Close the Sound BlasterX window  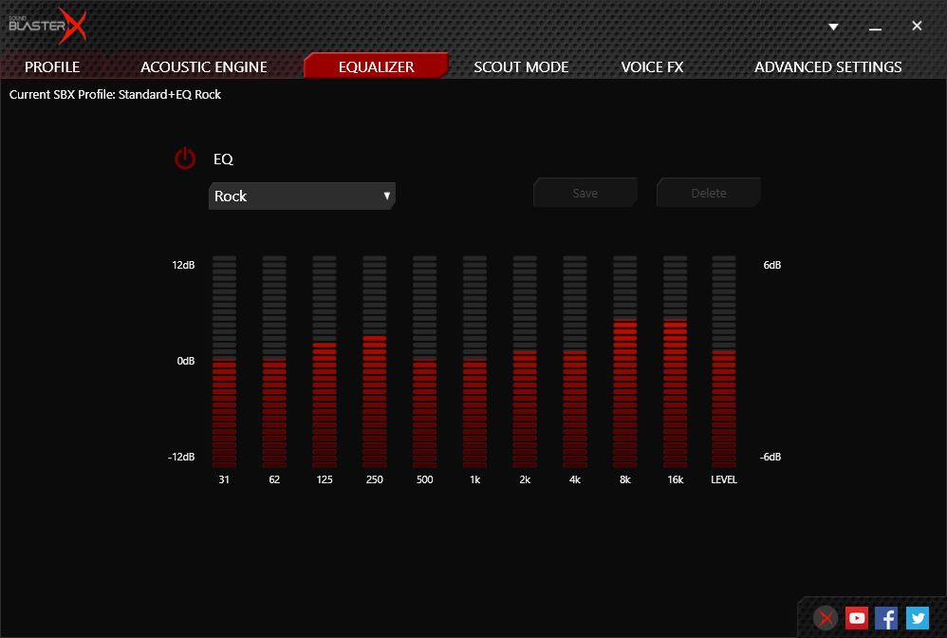[917, 27]
